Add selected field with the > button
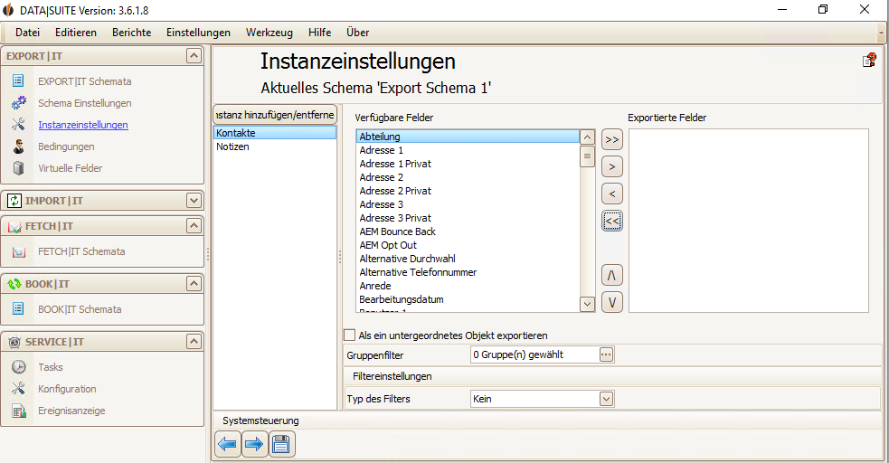Screen dimensions: 889x463 click(x=611, y=166)
